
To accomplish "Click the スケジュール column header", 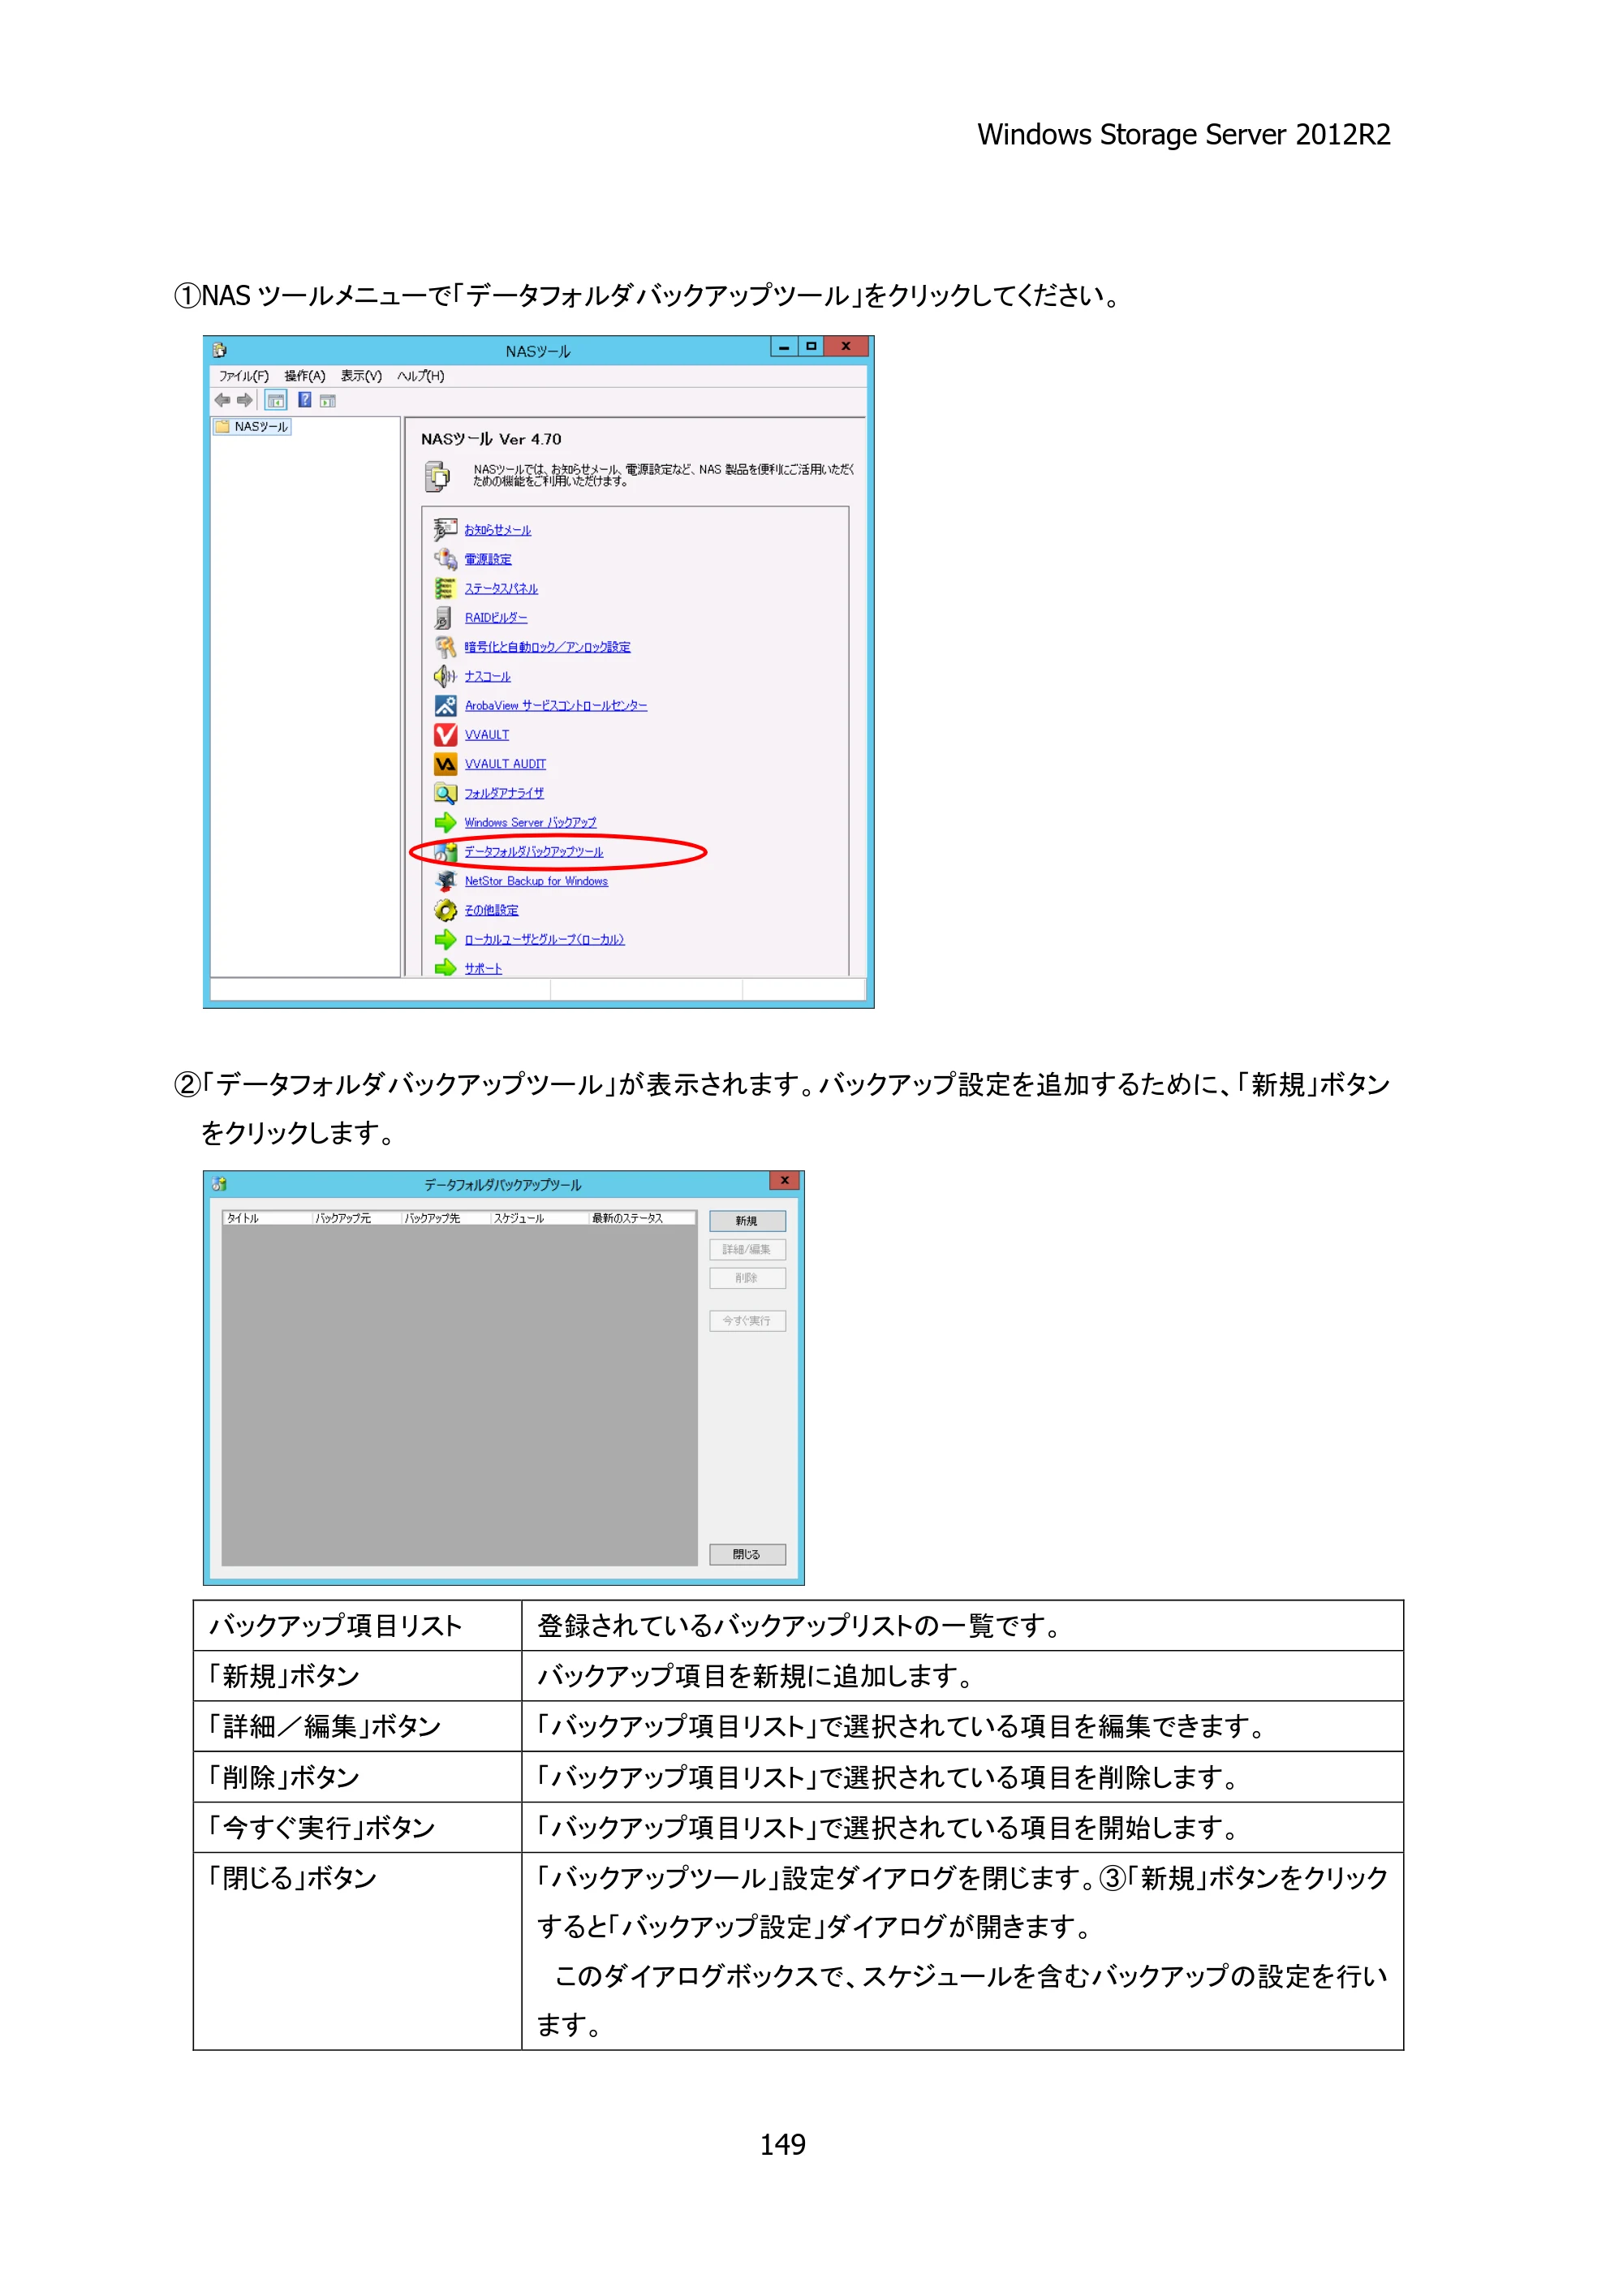I will [x=540, y=1217].
